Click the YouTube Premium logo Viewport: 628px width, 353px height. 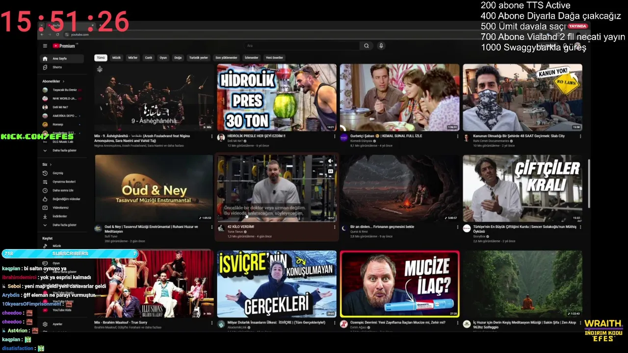pos(64,46)
